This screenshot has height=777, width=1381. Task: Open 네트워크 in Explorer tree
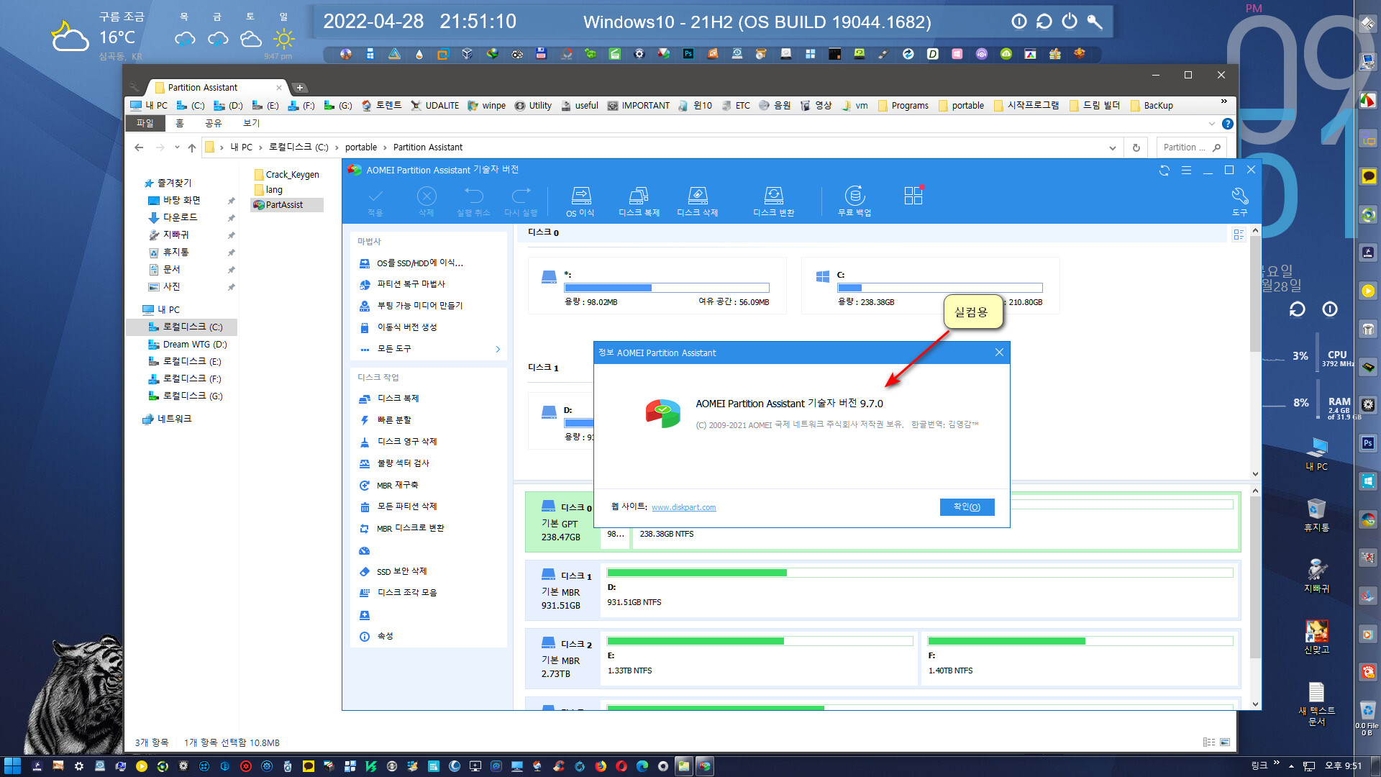(x=167, y=419)
